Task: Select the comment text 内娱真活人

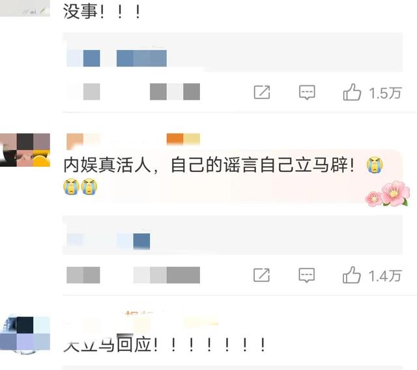Action: (107, 165)
